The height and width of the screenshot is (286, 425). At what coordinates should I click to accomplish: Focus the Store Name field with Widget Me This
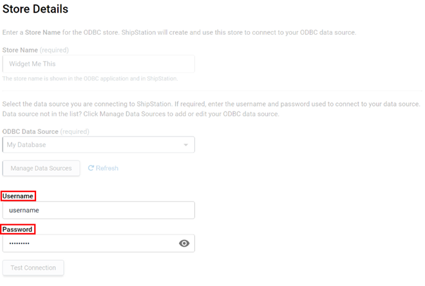tap(99, 64)
